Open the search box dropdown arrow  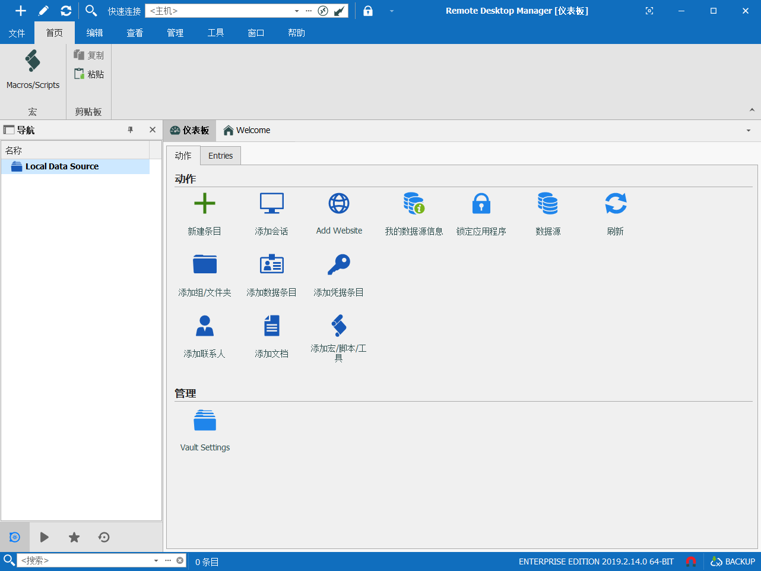pyautogui.click(x=156, y=560)
